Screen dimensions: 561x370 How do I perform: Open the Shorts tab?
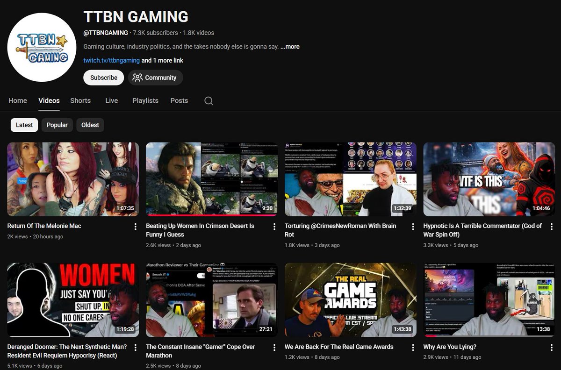click(x=80, y=100)
